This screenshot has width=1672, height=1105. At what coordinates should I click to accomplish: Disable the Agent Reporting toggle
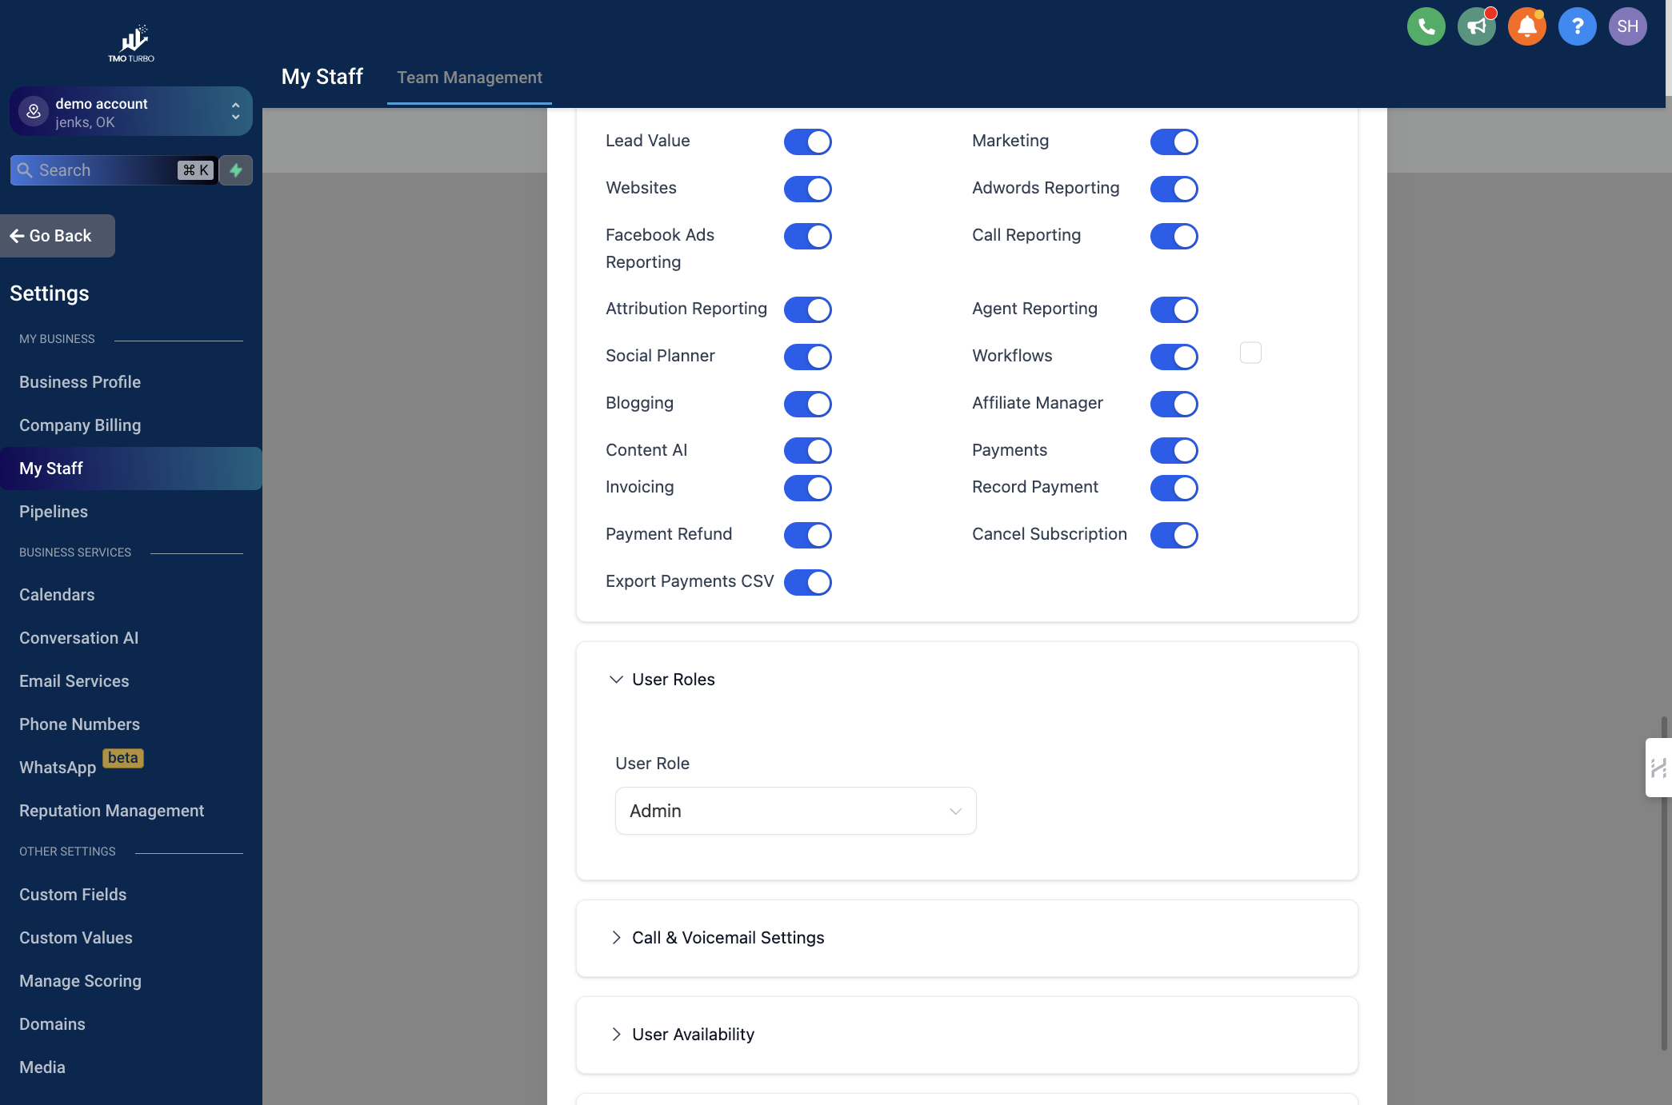pos(1174,309)
